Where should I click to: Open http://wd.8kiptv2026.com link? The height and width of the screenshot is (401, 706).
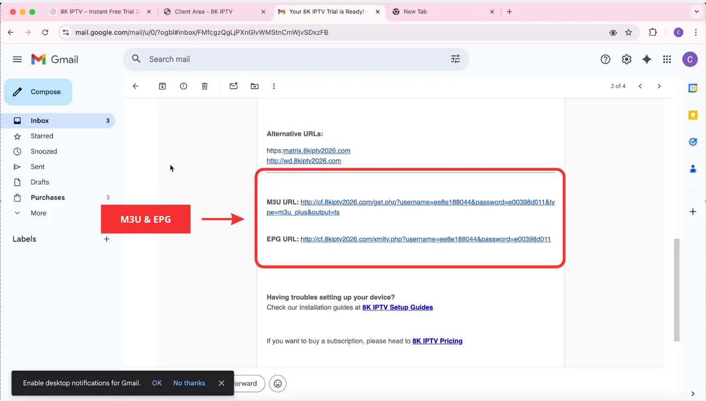(304, 161)
